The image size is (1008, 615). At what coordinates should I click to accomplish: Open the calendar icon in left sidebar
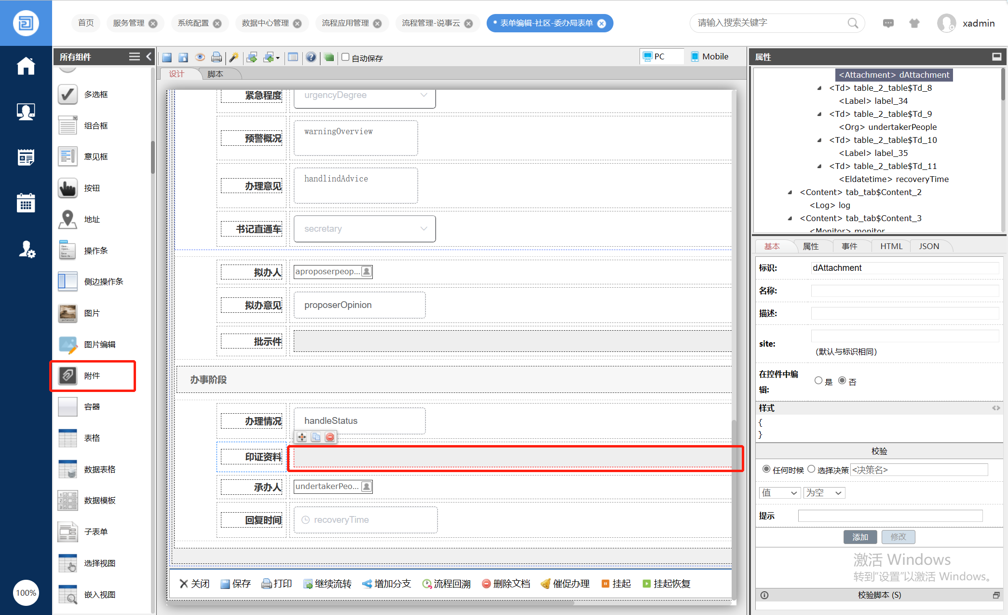click(26, 203)
